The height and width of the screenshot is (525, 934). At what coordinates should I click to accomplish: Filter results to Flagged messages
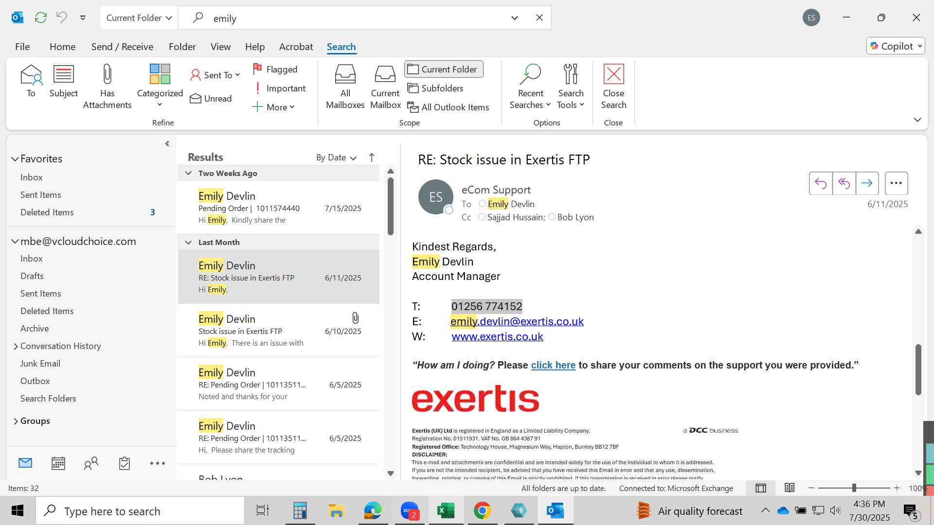(x=275, y=69)
